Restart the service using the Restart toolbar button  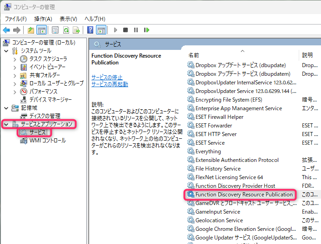[146, 30]
